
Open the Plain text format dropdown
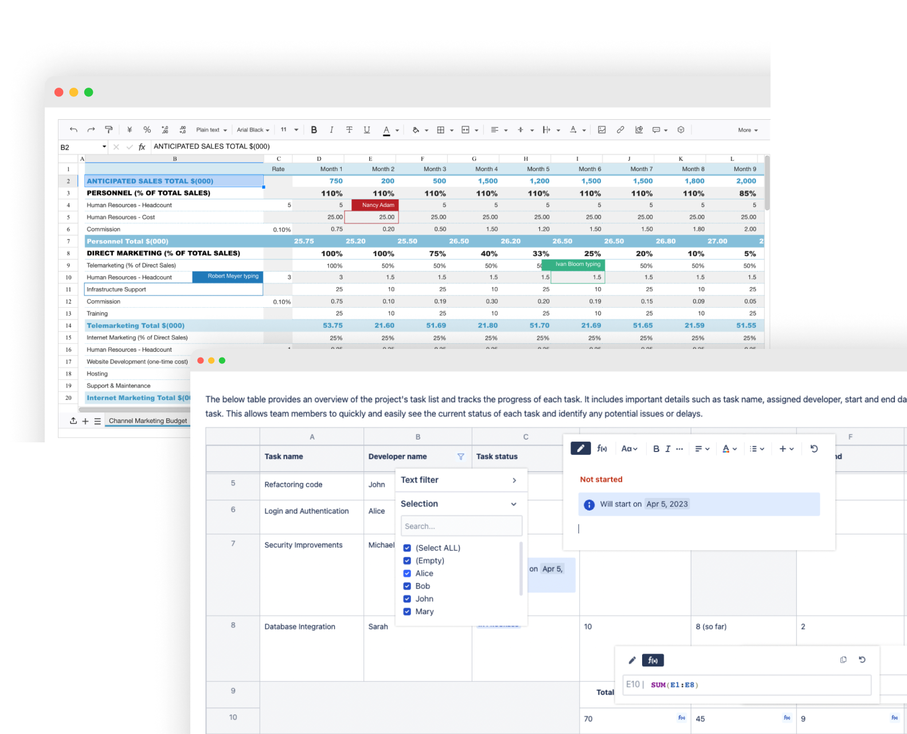tap(212, 130)
